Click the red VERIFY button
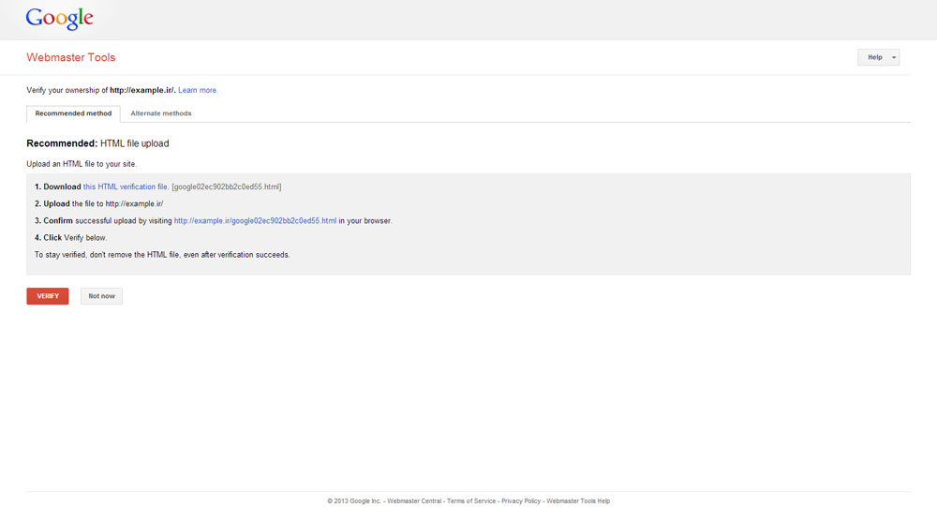The image size is (937, 507). (48, 296)
